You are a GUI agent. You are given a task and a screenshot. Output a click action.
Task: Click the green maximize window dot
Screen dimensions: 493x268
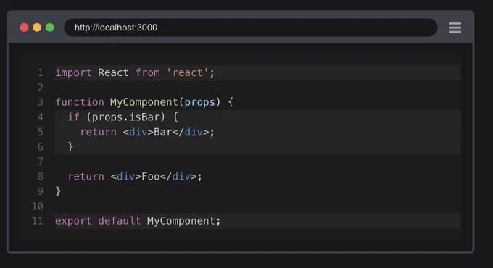point(50,28)
